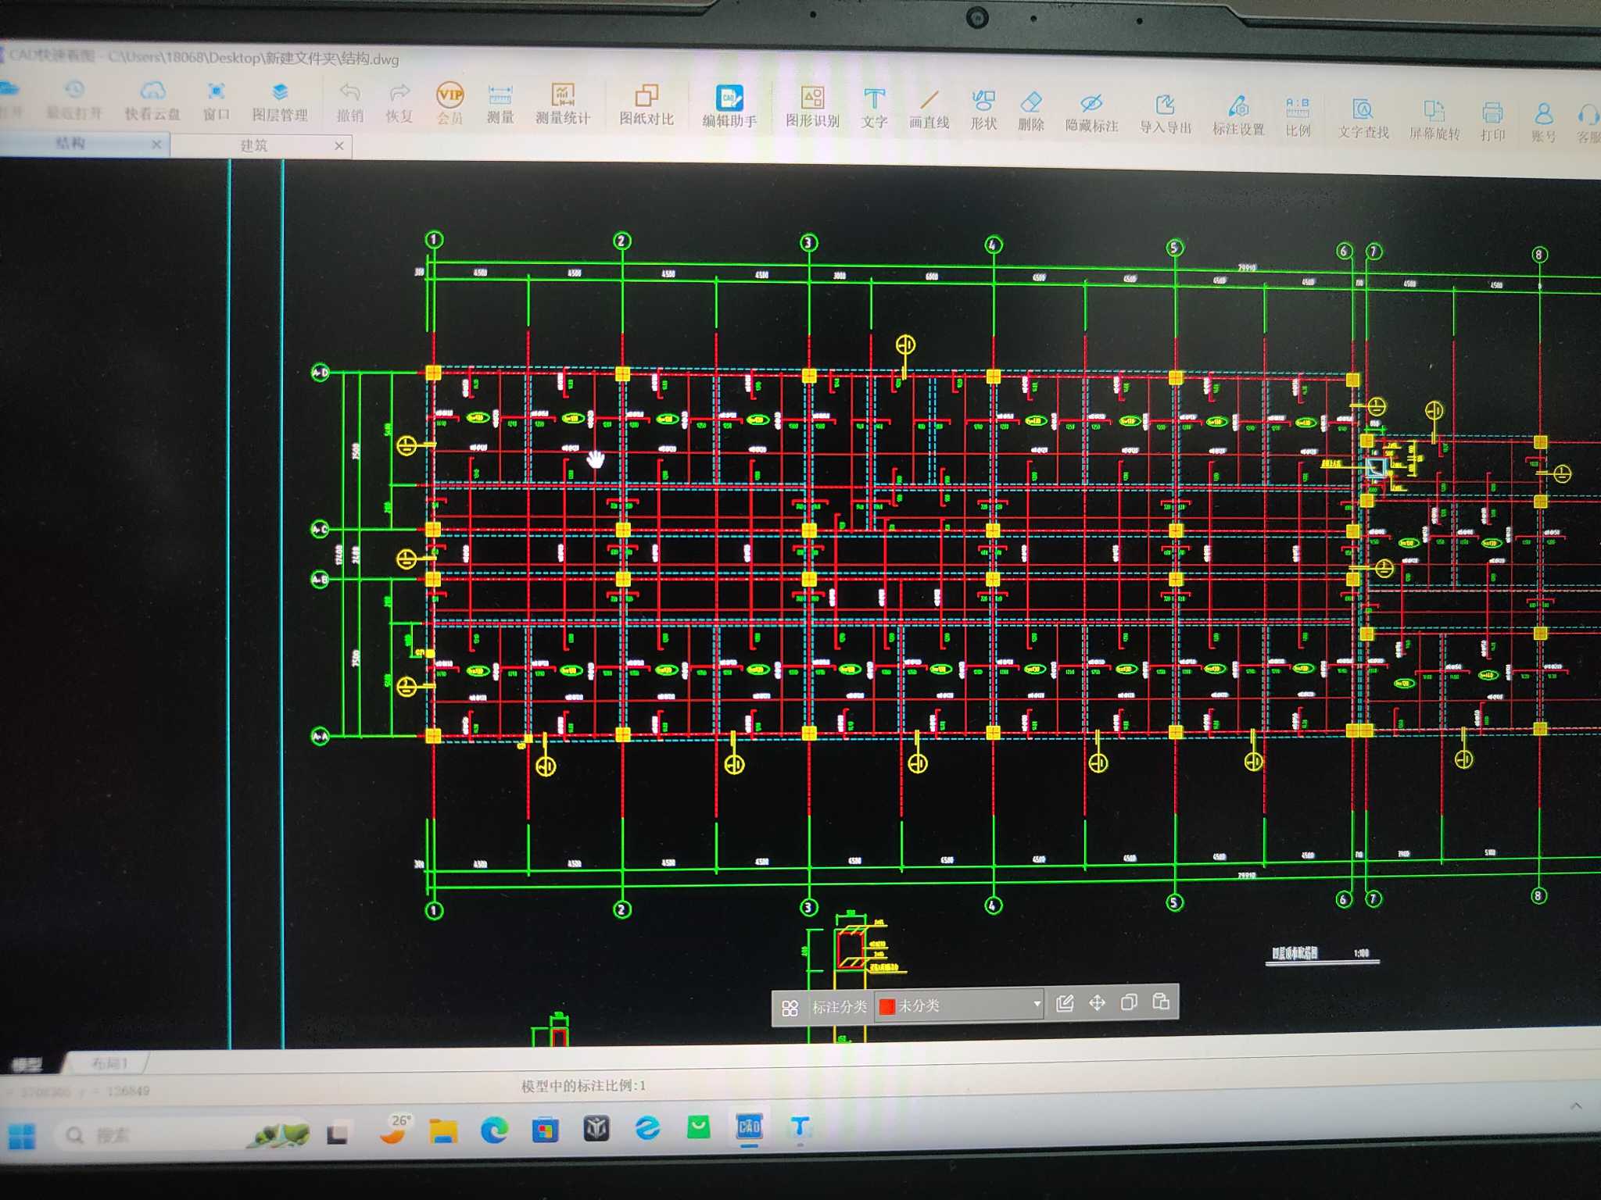Open 快看云盘 cloud drive
Image resolution: width=1601 pixels, height=1200 pixels.
152,100
